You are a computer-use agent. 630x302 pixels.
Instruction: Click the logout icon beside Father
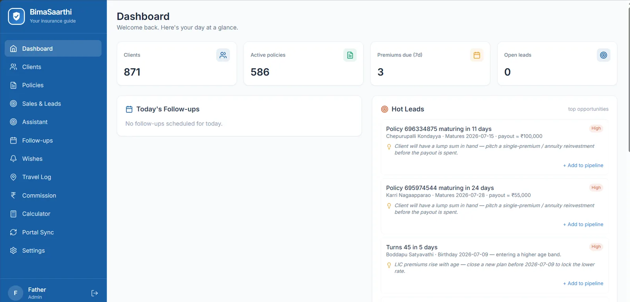(x=94, y=293)
